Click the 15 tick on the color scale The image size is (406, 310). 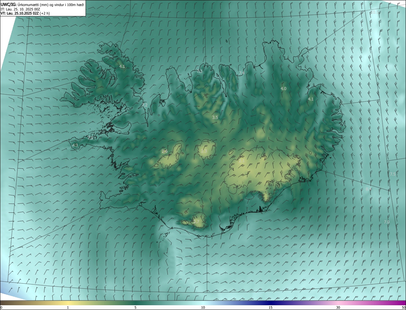[x=271, y=307]
